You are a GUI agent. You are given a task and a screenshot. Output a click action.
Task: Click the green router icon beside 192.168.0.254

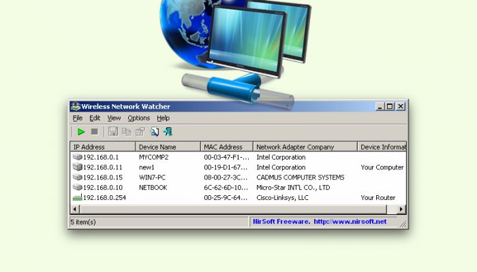pyautogui.click(x=78, y=197)
